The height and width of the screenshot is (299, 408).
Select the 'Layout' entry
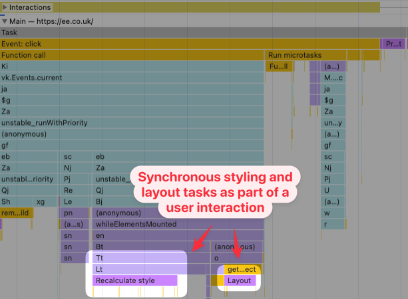point(240,280)
